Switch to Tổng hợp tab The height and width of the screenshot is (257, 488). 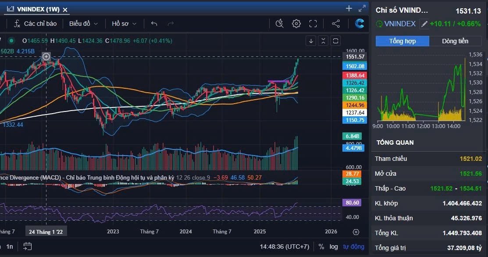402,41
